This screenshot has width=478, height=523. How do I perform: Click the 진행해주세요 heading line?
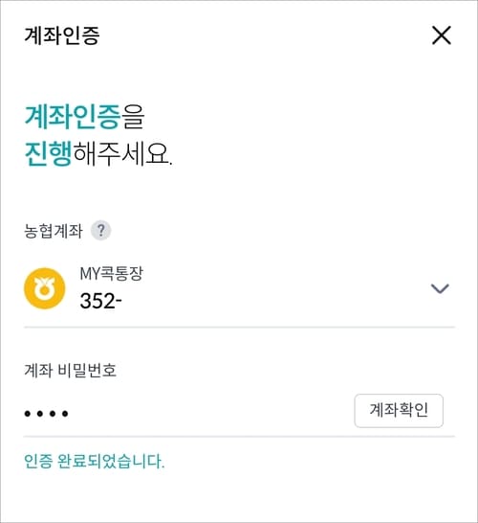(x=98, y=154)
